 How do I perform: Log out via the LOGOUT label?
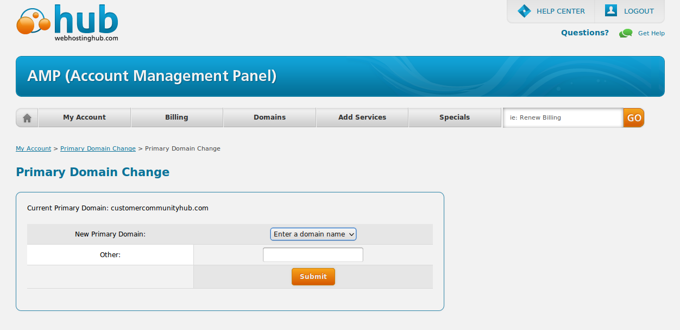(639, 11)
